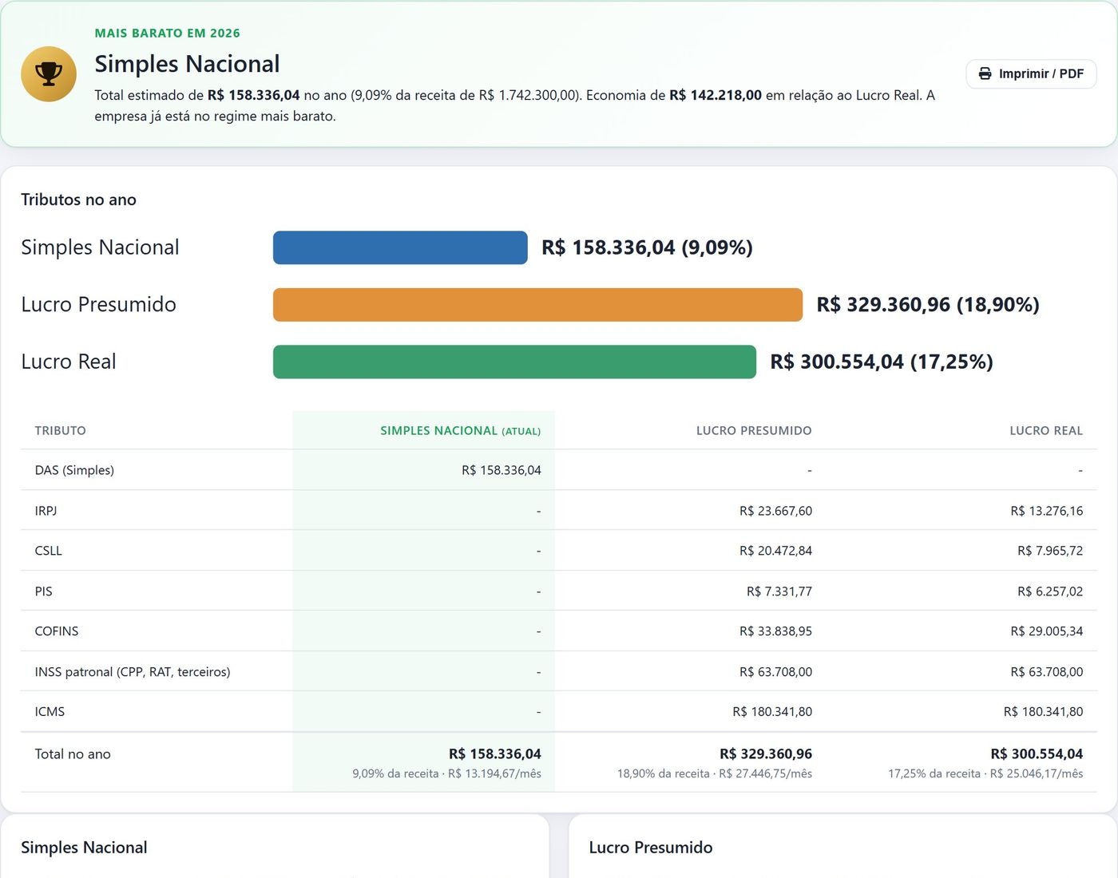Click the 'LUCRO REAL' column header

pyautogui.click(x=1046, y=431)
